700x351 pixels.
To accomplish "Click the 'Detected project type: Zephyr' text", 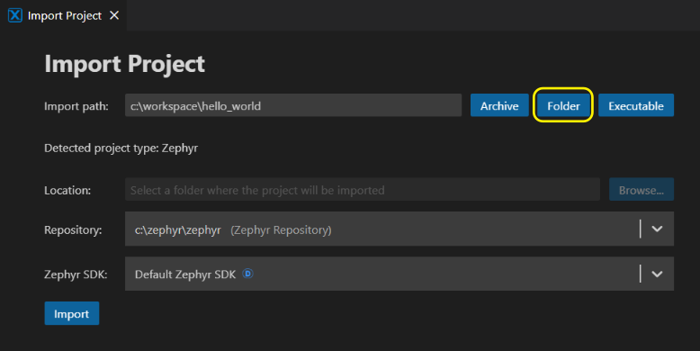I will pos(121,148).
